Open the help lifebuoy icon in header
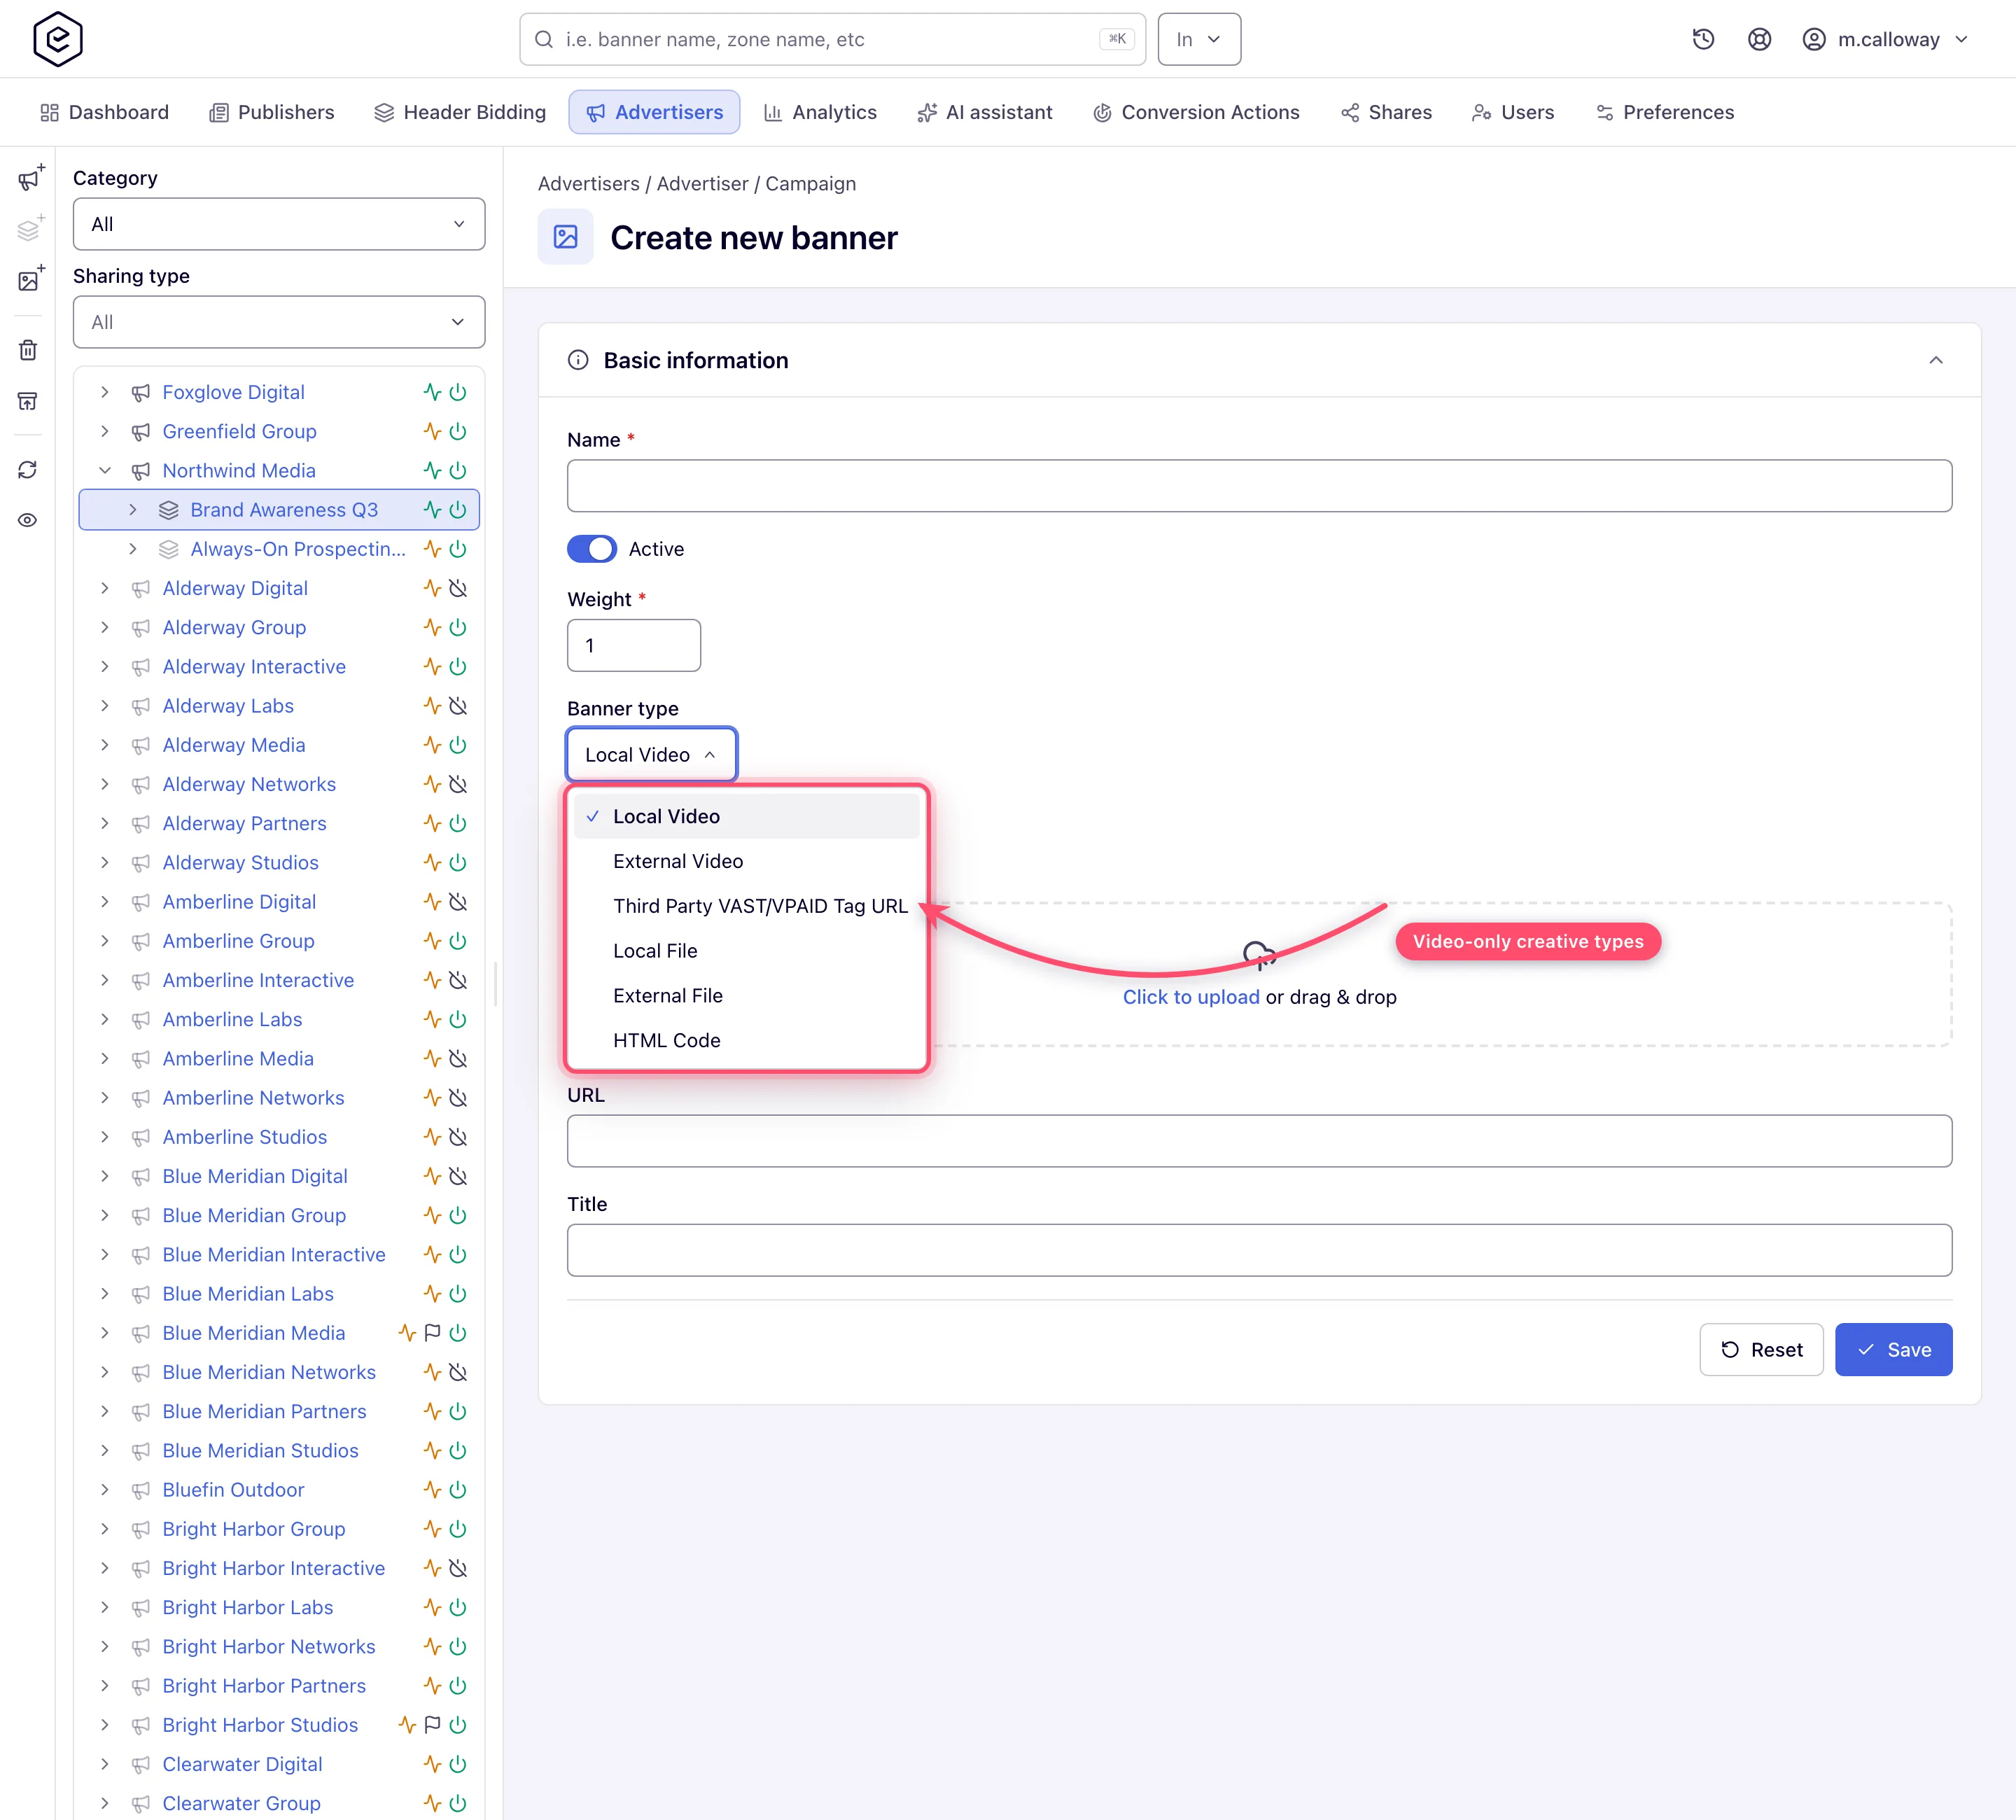 tap(1759, 39)
